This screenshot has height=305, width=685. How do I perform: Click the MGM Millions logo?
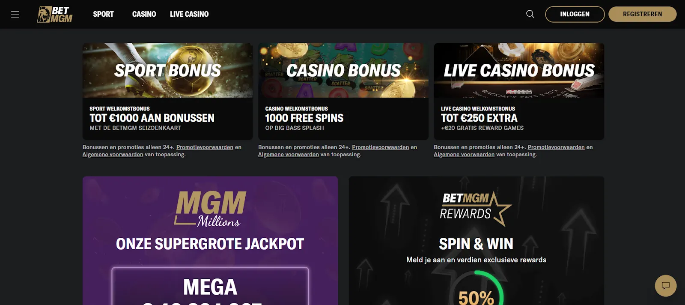[x=210, y=209]
